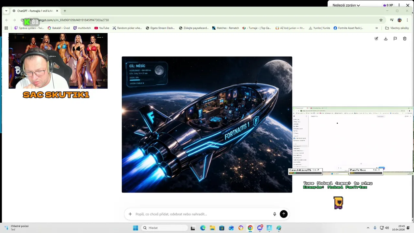Bookmark this page with star icon
Viewport: 414px width, 233px height.
point(381,20)
